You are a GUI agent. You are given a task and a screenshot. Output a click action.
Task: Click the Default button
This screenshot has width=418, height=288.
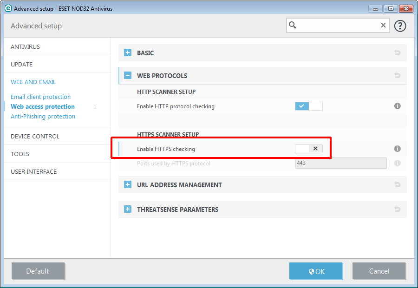[x=38, y=271]
